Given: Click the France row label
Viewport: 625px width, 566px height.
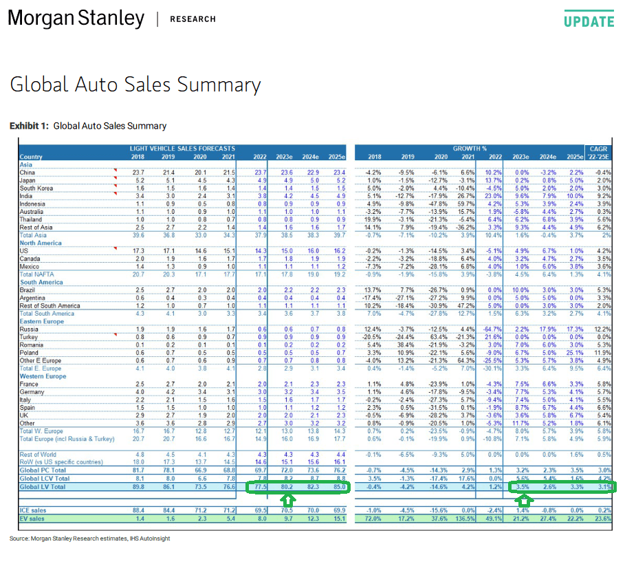Looking at the screenshot, I should [29, 384].
